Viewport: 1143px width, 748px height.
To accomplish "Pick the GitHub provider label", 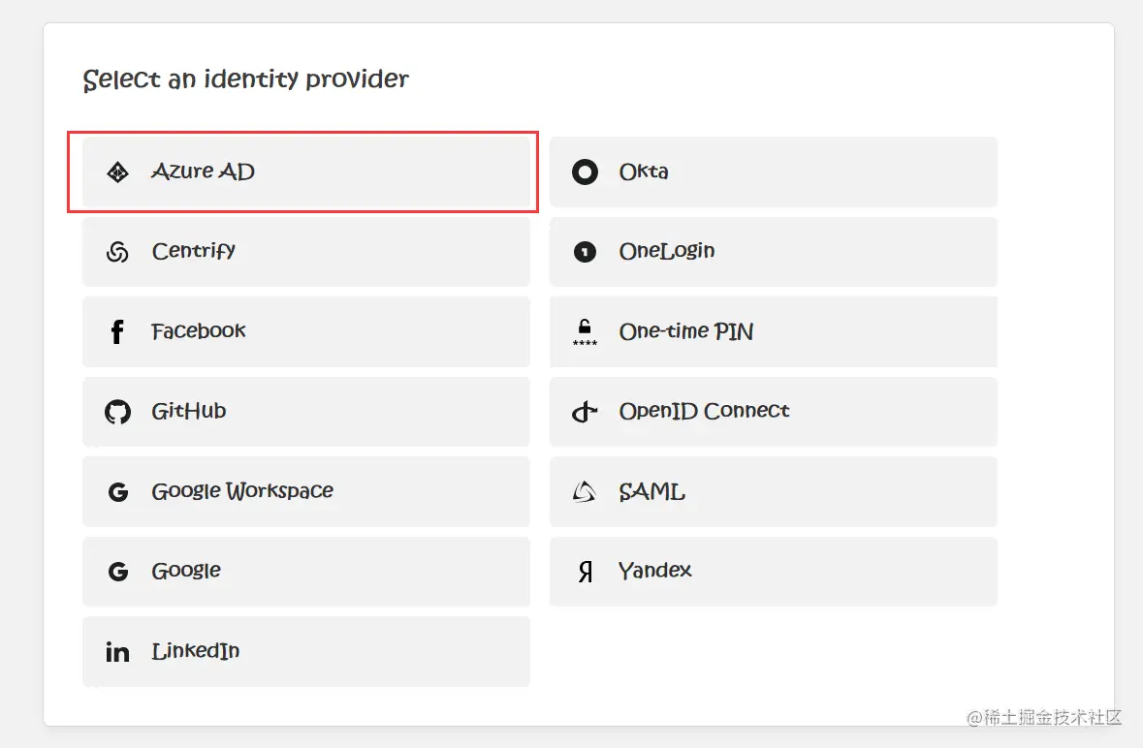I will [x=189, y=411].
